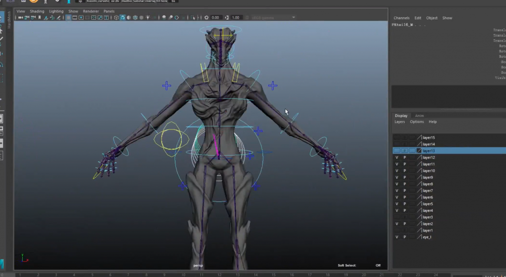Toggle the Isolate Select icon
This screenshot has width=506, height=277.
click(193, 17)
